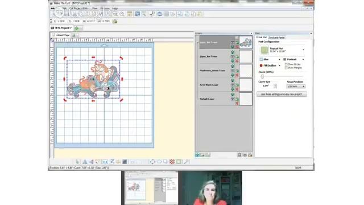
Task: Click the Caret Size value field
Action: pyautogui.click(x=266, y=86)
